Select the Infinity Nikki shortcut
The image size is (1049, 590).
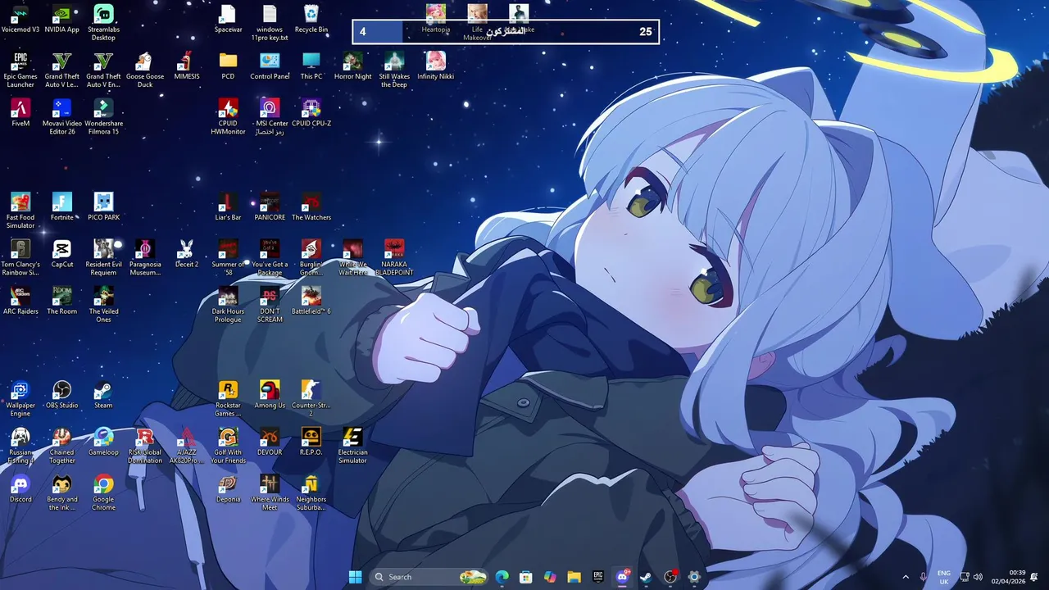(435, 66)
